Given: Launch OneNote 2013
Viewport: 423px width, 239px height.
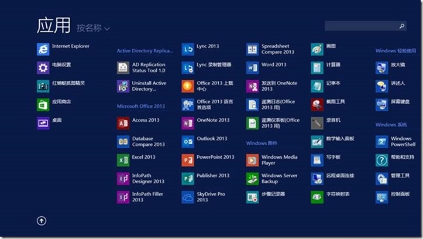Looking at the screenshot, I should (x=205, y=123).
